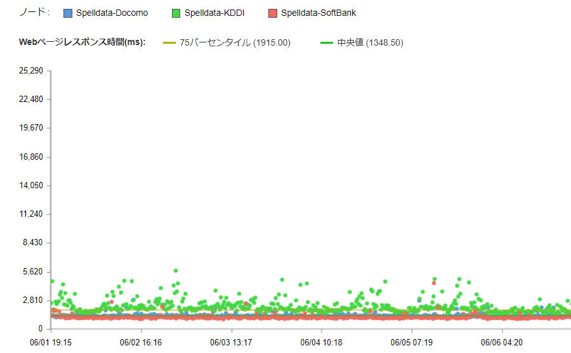This screenshot has height=353, width=571.
Task: Click the green 中央値 line marker
Action: point(327,43)
